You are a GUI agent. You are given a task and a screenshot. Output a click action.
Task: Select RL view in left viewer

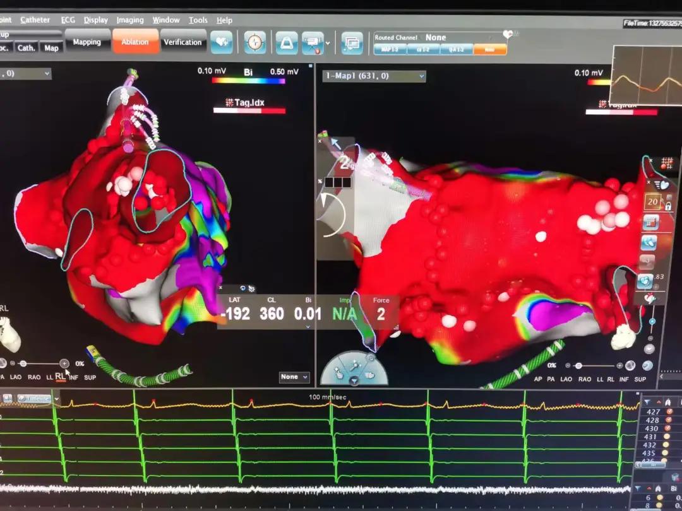click(x=61, y=376)
